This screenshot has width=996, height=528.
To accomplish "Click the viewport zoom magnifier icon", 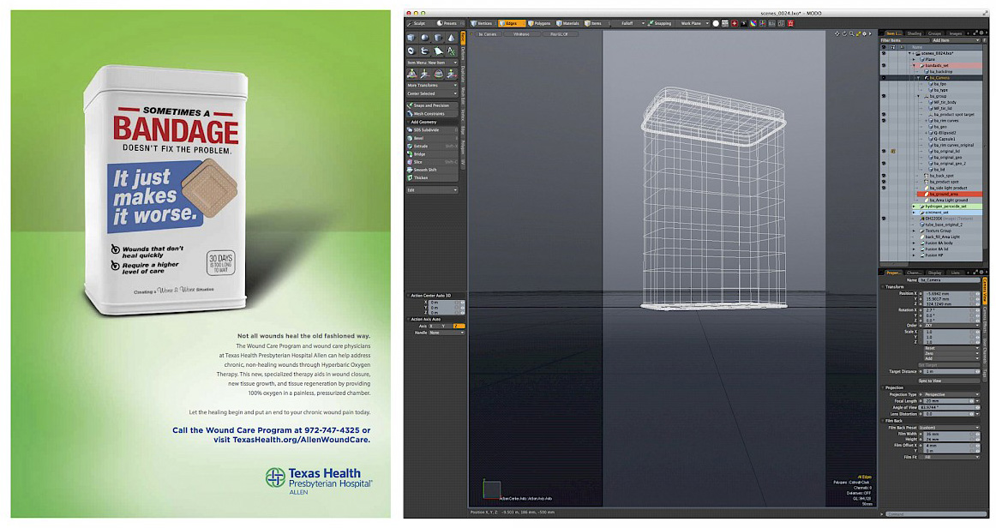I will pos(852,33).
